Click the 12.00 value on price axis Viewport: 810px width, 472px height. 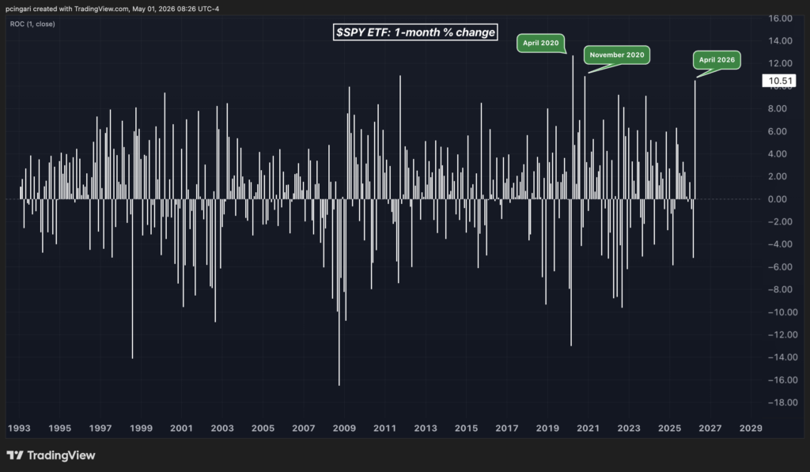(x=780, y=63)
